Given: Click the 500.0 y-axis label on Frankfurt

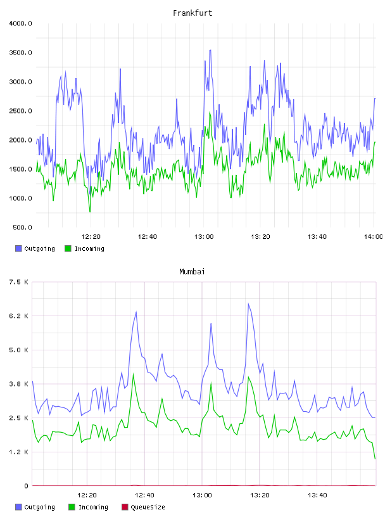Looking at the screenshot, I should tap(22, 227).
